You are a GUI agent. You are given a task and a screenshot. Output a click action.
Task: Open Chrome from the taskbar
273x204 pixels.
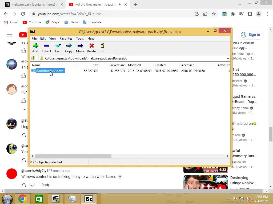click(x=23, y=199)
